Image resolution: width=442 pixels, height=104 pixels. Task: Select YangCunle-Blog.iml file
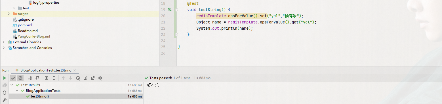(x=34, y=36)
